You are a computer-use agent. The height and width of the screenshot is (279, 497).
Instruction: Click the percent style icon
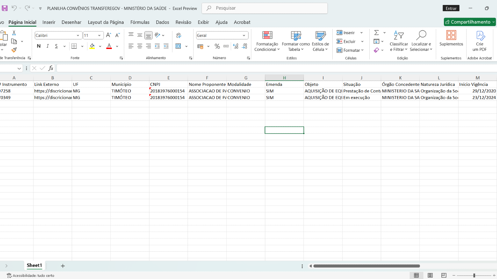(x=217, y=46)
